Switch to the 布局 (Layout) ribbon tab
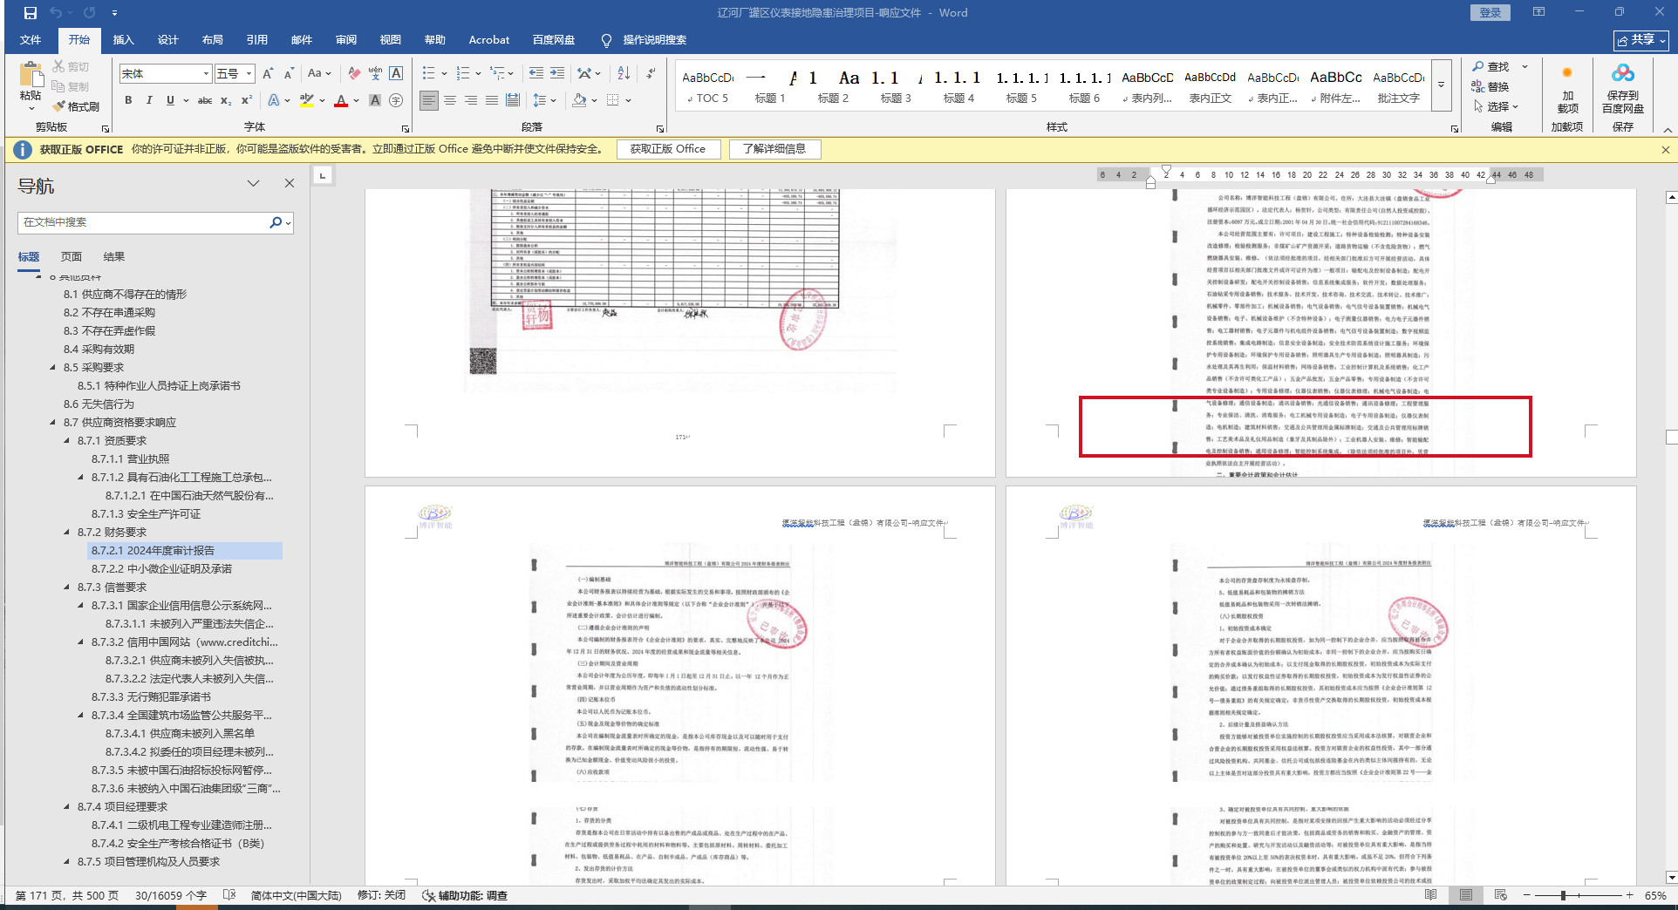 click(x=213, y=40)
